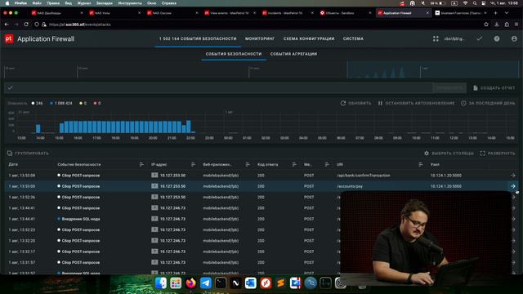Switch to Мониторинг tab
Image resolution: width=523 pixels, height=294 pixels.
point(260,39)
